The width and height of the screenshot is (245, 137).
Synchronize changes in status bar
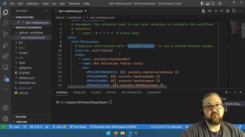(x=25, y=127)
